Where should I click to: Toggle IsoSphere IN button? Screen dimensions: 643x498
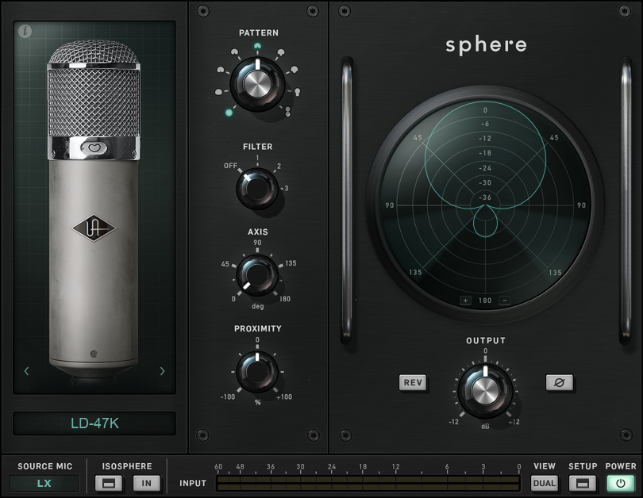[x=146, y=483]
